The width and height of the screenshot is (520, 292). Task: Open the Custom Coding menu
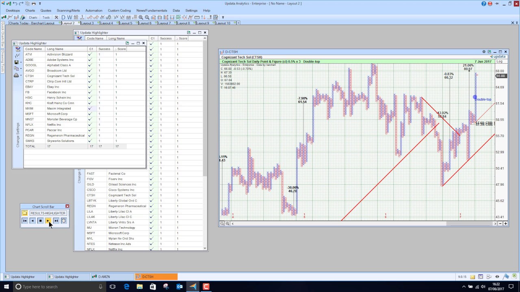[x=119, y=11]
